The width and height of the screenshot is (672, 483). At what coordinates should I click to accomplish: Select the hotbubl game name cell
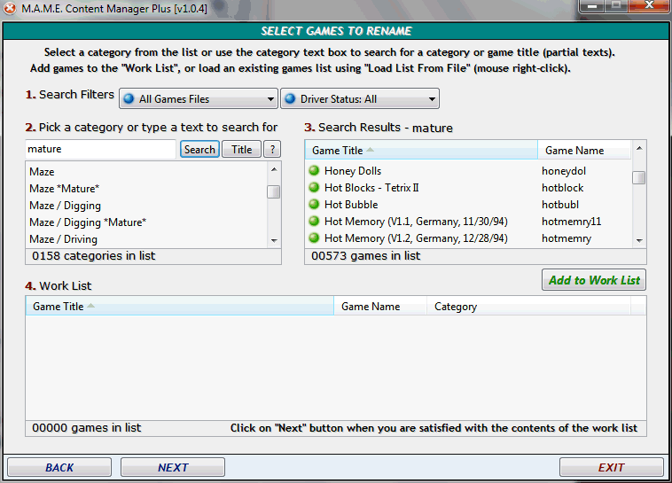click(x=560, y=204)
